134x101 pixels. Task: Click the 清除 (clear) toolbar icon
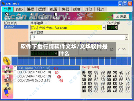(x=7, y=16)
